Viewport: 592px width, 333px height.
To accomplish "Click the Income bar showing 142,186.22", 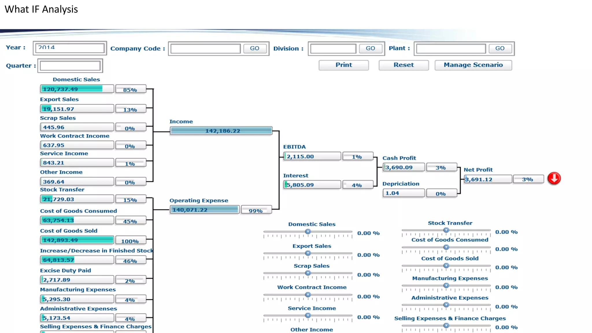I will [x=221, y=131].
